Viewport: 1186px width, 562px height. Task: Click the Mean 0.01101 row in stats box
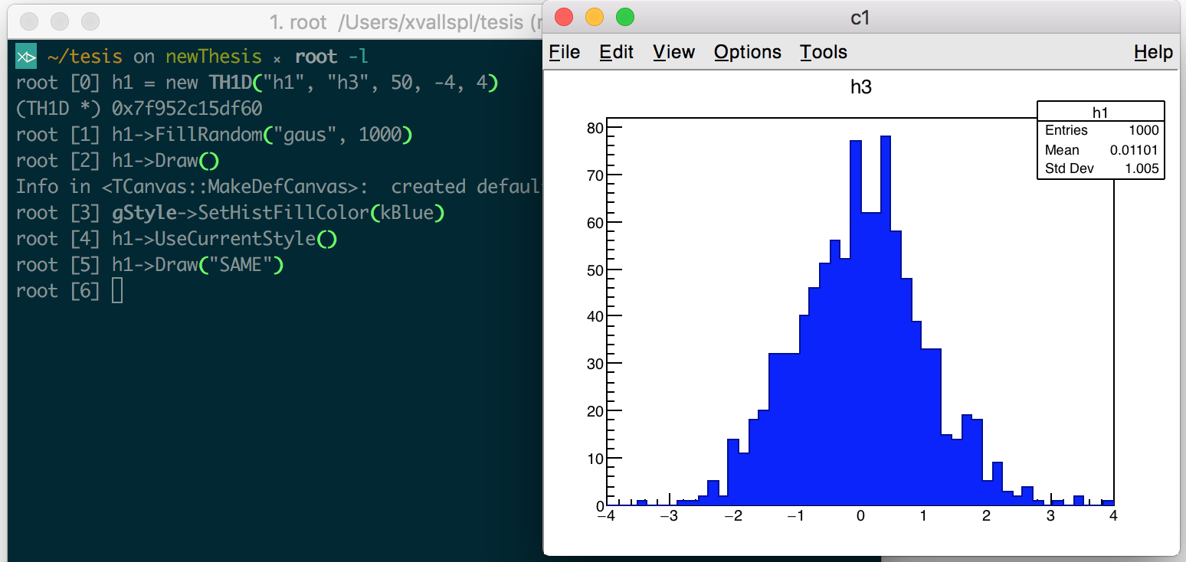click(x=1101, y=149)
